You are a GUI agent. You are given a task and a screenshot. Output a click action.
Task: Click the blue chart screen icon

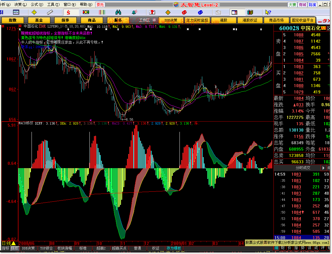point(16,12)
